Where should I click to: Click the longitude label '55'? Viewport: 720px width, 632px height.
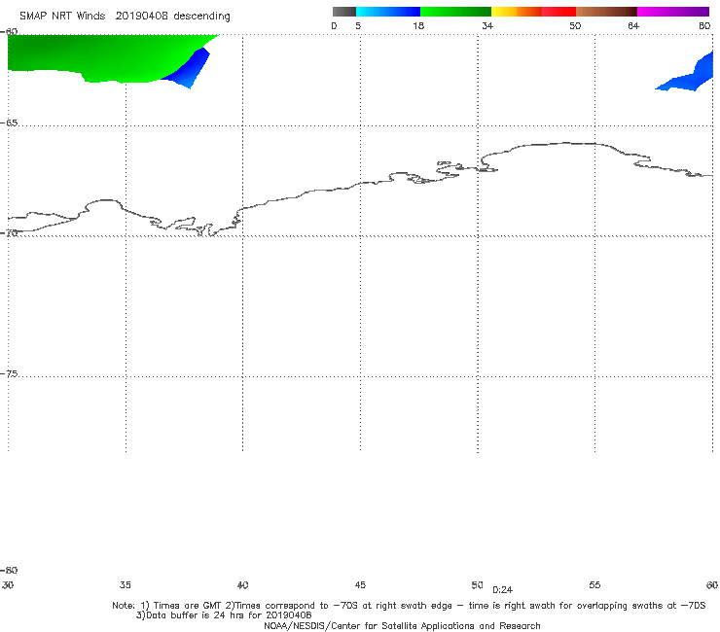tap(594, 585)
